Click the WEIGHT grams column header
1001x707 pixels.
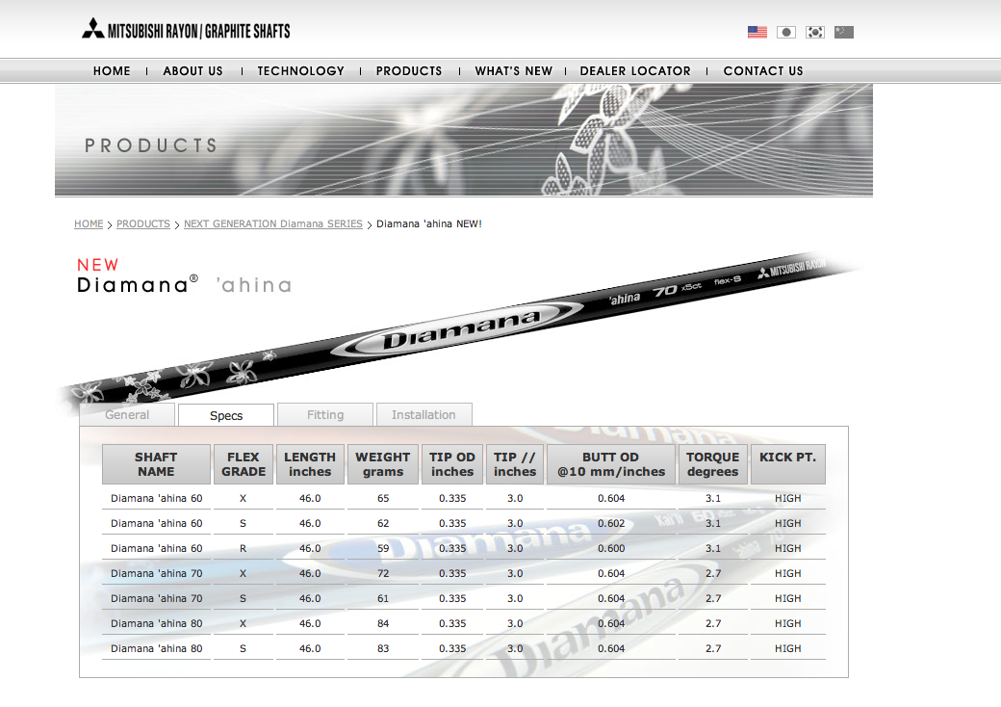383,464
